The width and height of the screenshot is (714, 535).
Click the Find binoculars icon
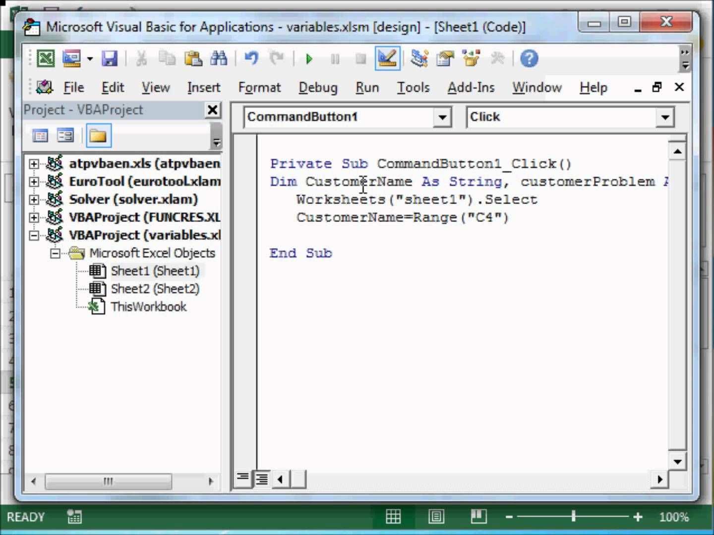click(x=218, y=59)
